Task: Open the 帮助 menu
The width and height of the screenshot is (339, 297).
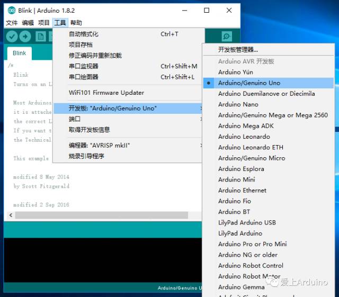Action: (76, 23)
